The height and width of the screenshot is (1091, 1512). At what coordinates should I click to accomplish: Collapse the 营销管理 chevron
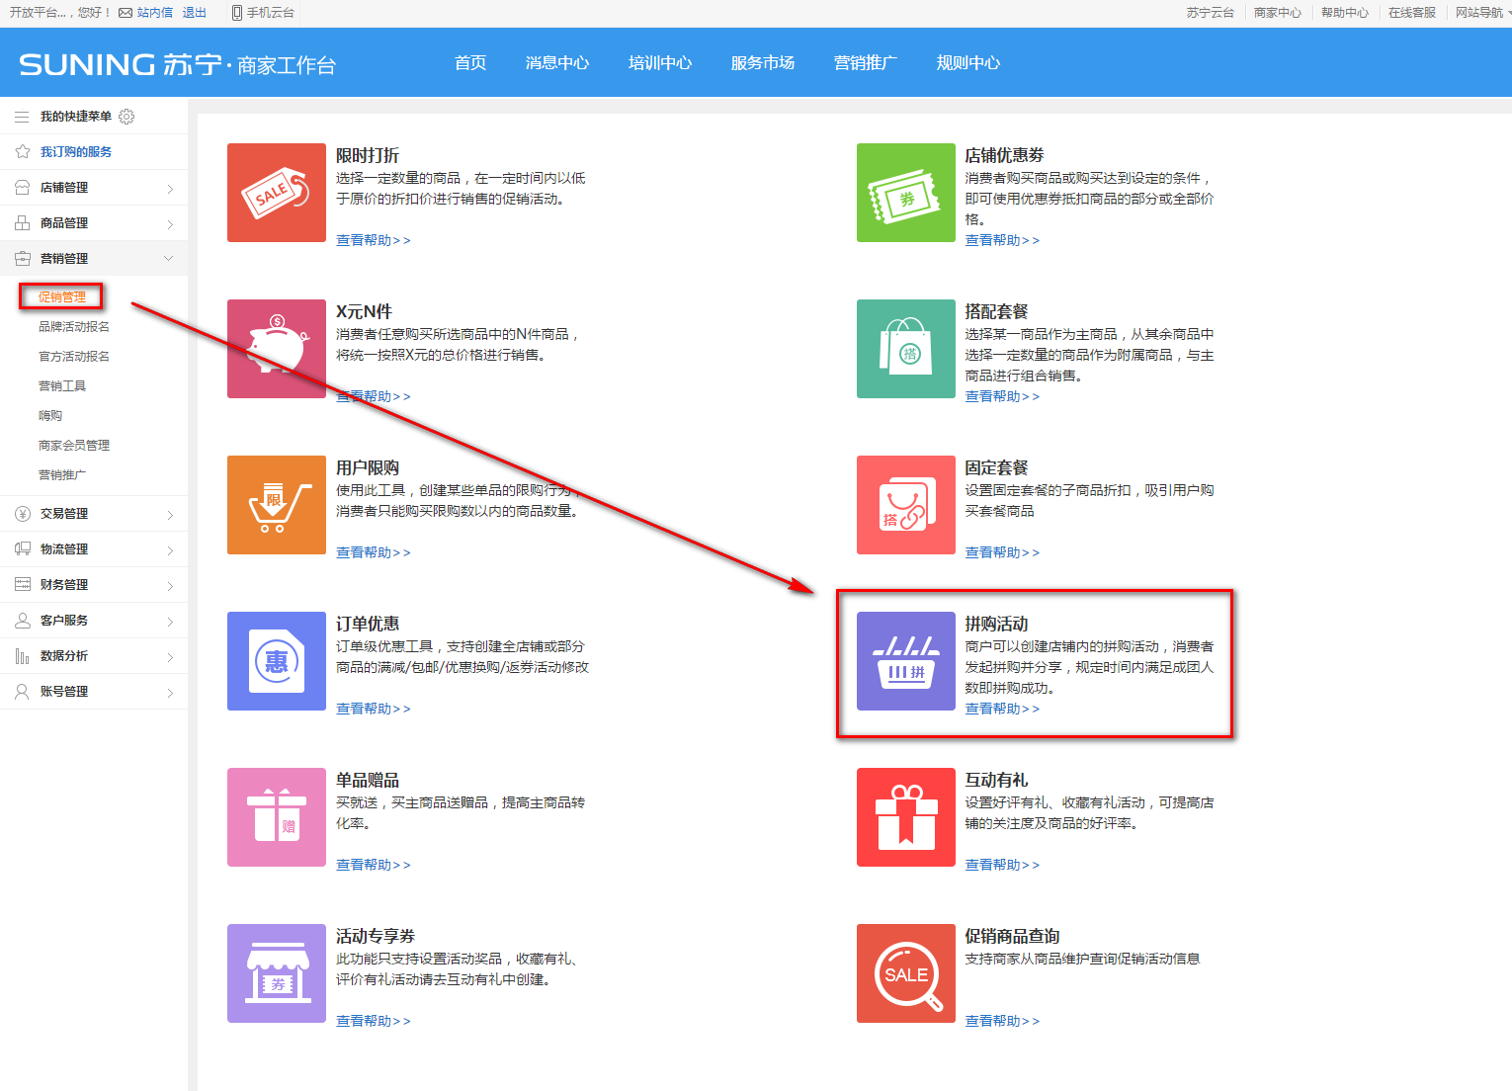click(168, 259)
